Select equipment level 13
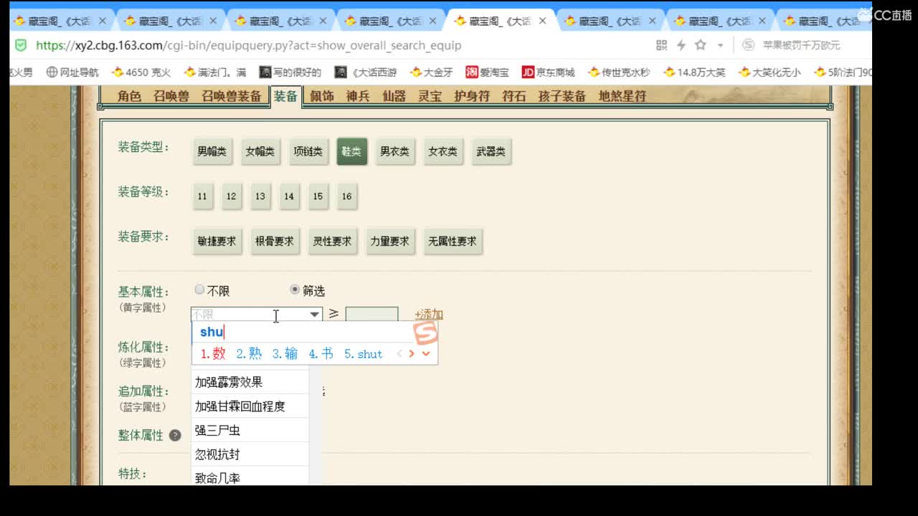 (x=260, y=196)
